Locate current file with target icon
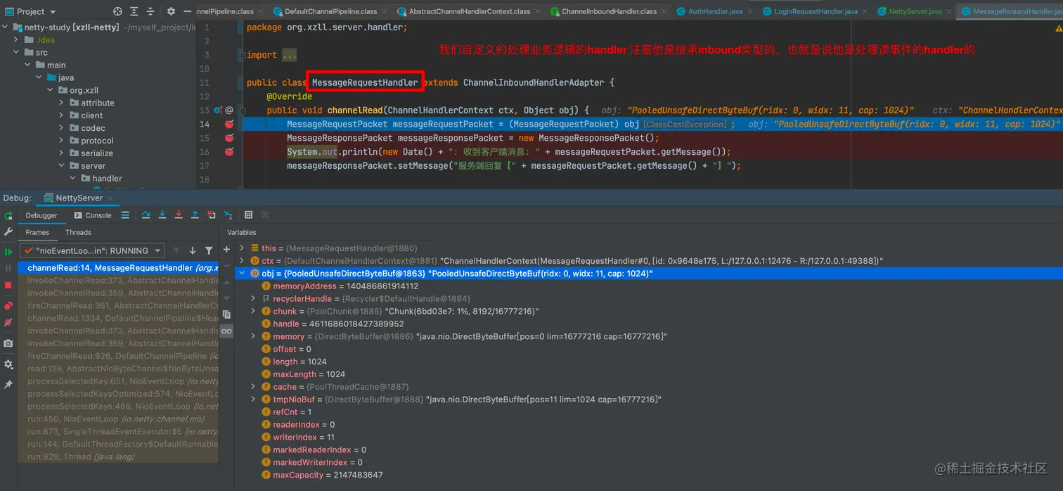 click(117, 11)
